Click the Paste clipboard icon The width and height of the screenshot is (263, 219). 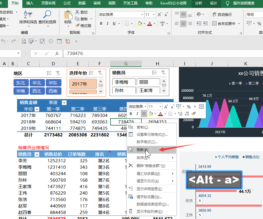[68, 15]
